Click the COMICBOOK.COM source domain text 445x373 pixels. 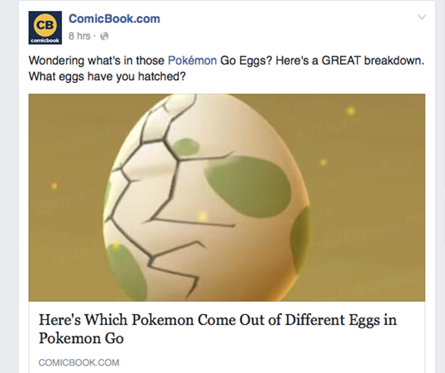tap(79, 363)
